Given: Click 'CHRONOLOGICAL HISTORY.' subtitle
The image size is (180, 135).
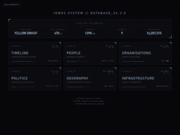Looking at the screenshot, I should (24, 57).
